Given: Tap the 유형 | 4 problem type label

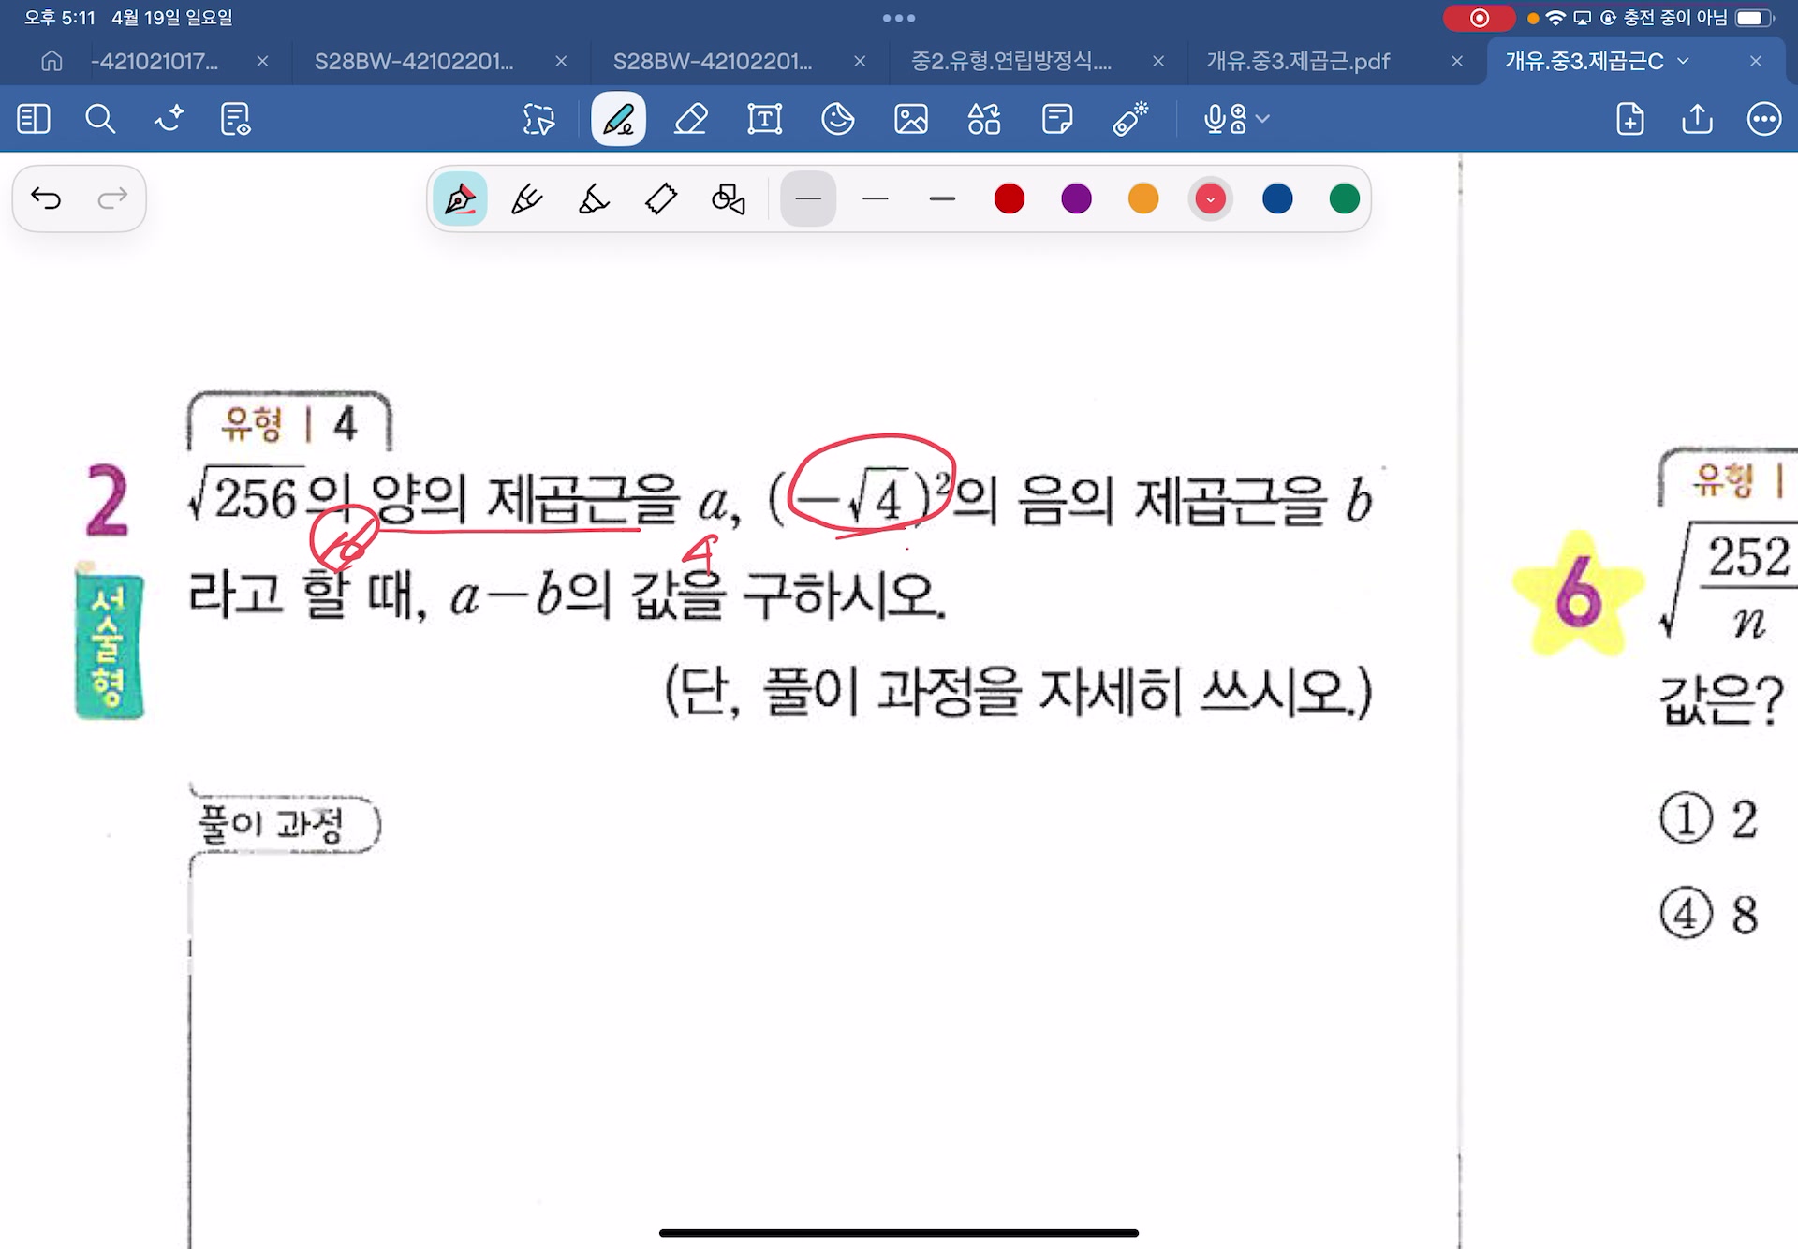Looking at the screenshot, I should pos(289,423).
